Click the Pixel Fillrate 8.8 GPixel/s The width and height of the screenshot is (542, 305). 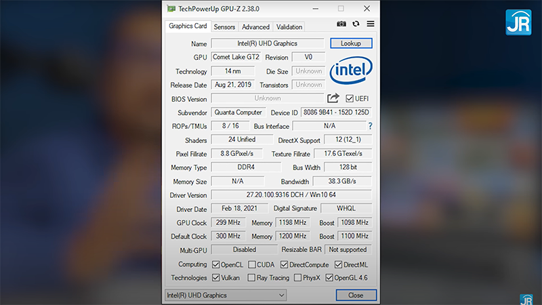click(236, 154)
